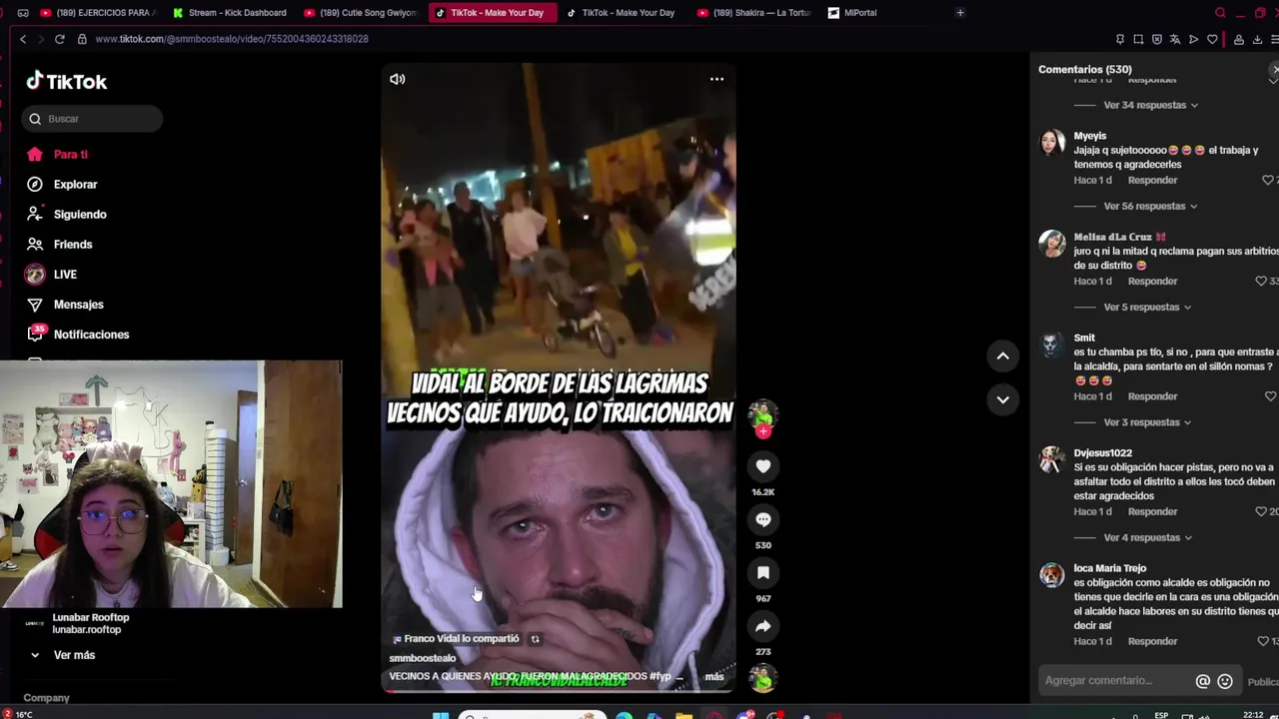Open File Explorer from the taskbar
The image size is (1279, 719).
click(x=683, y=715)
